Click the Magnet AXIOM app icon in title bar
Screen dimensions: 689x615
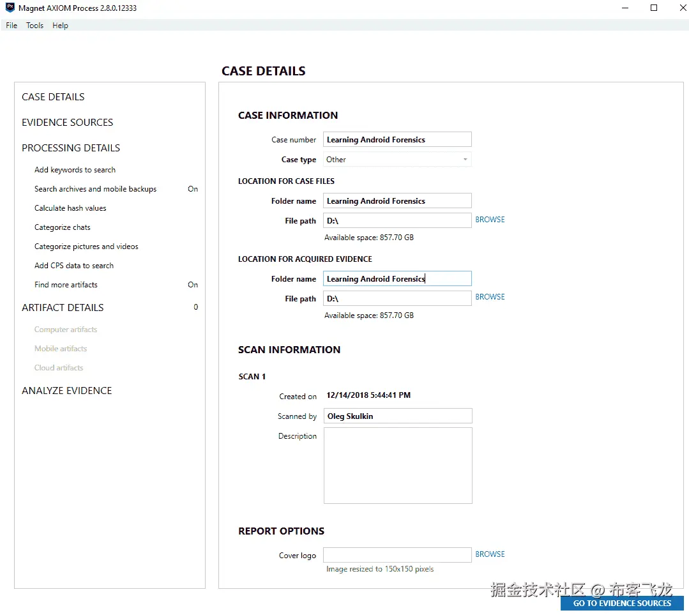(x=10, y=8)
